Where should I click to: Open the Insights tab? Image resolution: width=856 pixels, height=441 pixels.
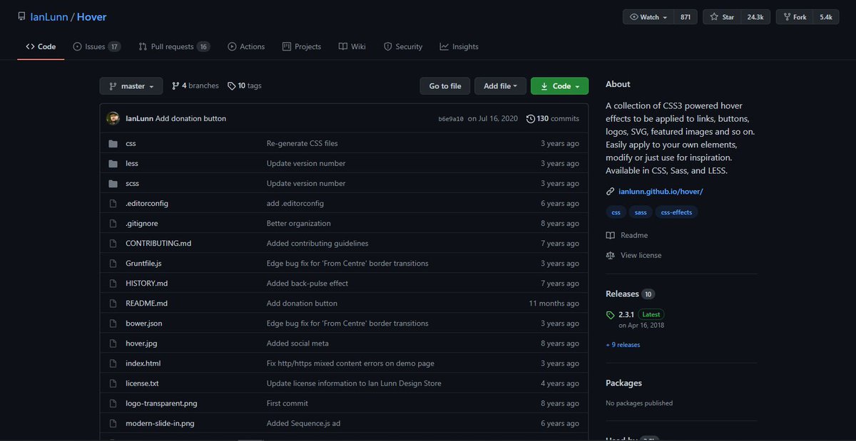pyautogui.click(x=459, y=46)
